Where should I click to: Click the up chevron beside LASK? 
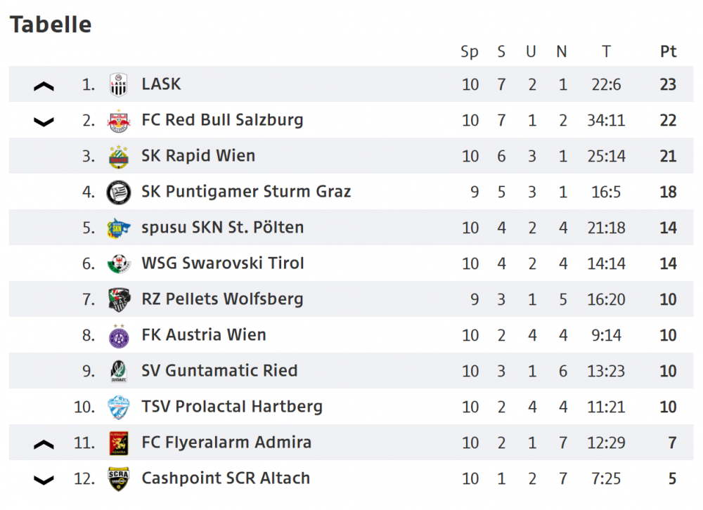[44, 86]
